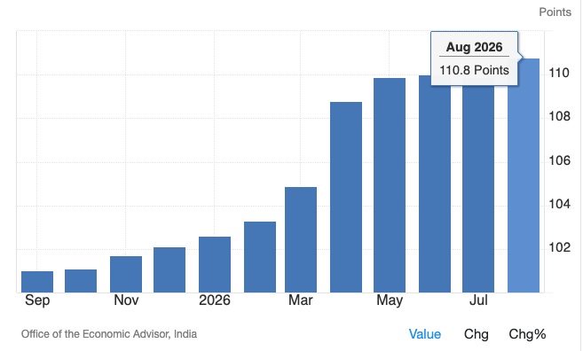Click the Jul axis label
The height and width of the screenshot is (351, 583).
(478, 300)
